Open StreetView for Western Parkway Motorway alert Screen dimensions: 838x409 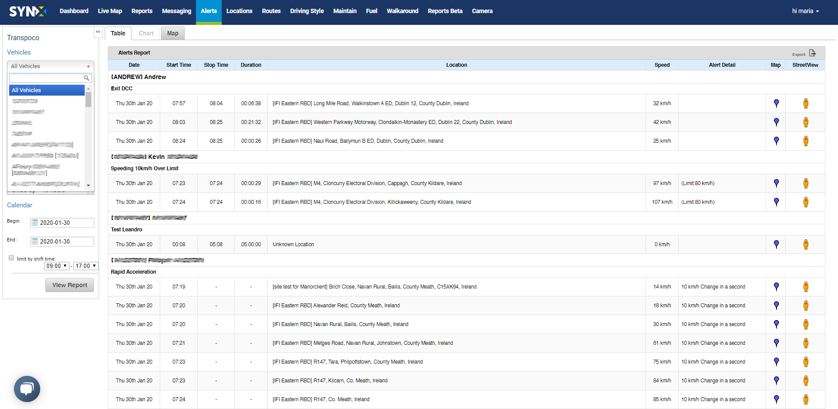click(x=806, y=122)
